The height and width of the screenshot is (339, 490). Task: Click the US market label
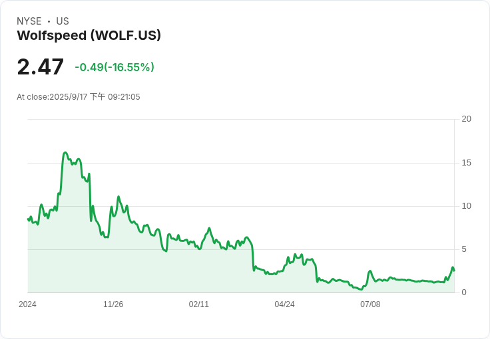click(63, 21)
